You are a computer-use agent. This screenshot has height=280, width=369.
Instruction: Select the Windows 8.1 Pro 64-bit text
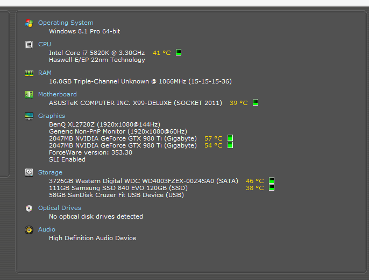(84, 31)
